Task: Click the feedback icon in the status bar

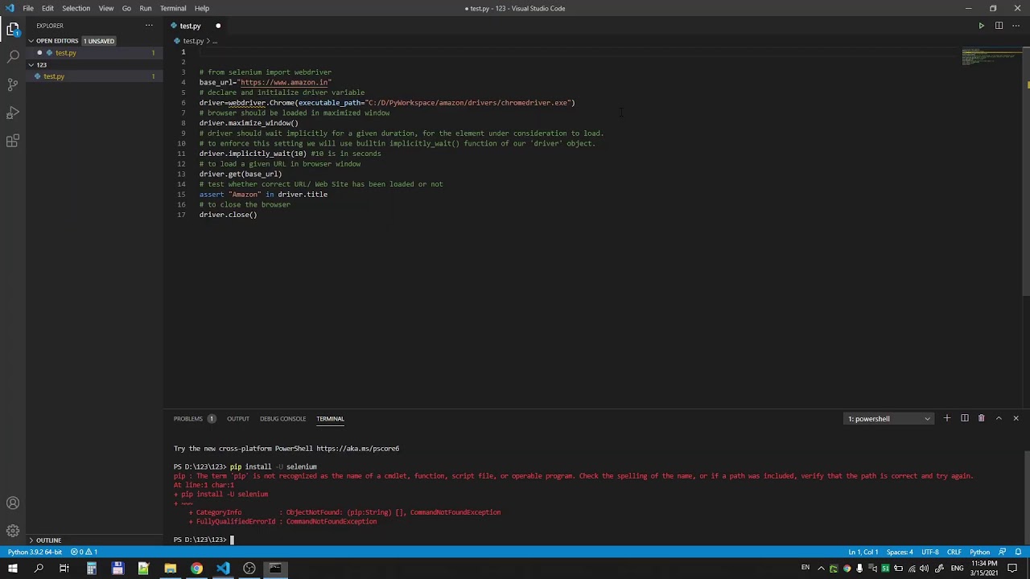Action: click(1003, 552)
